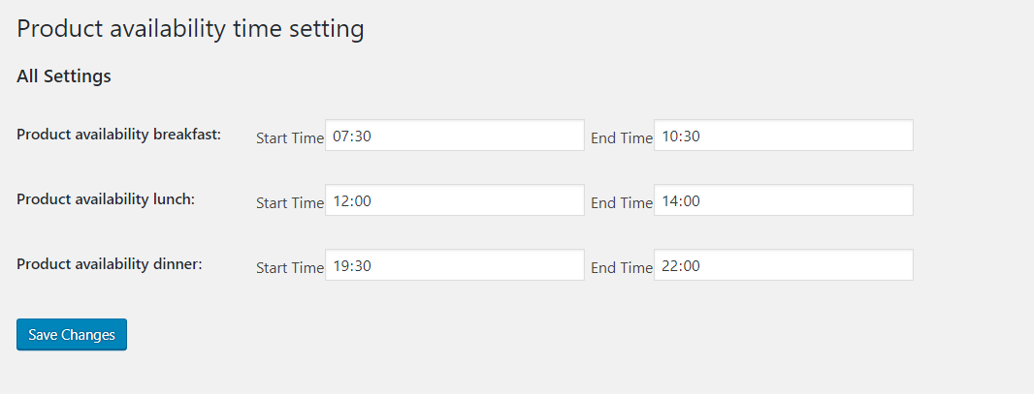
Task: Click the "Product availability lunch:" label
Action: 106,199
